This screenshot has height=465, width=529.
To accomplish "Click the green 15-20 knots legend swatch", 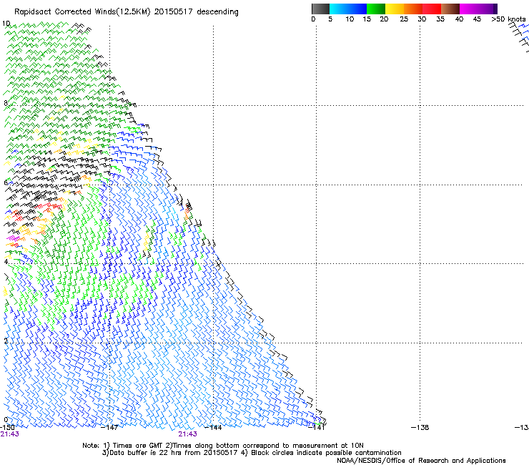I will click(x=376, y=9).
